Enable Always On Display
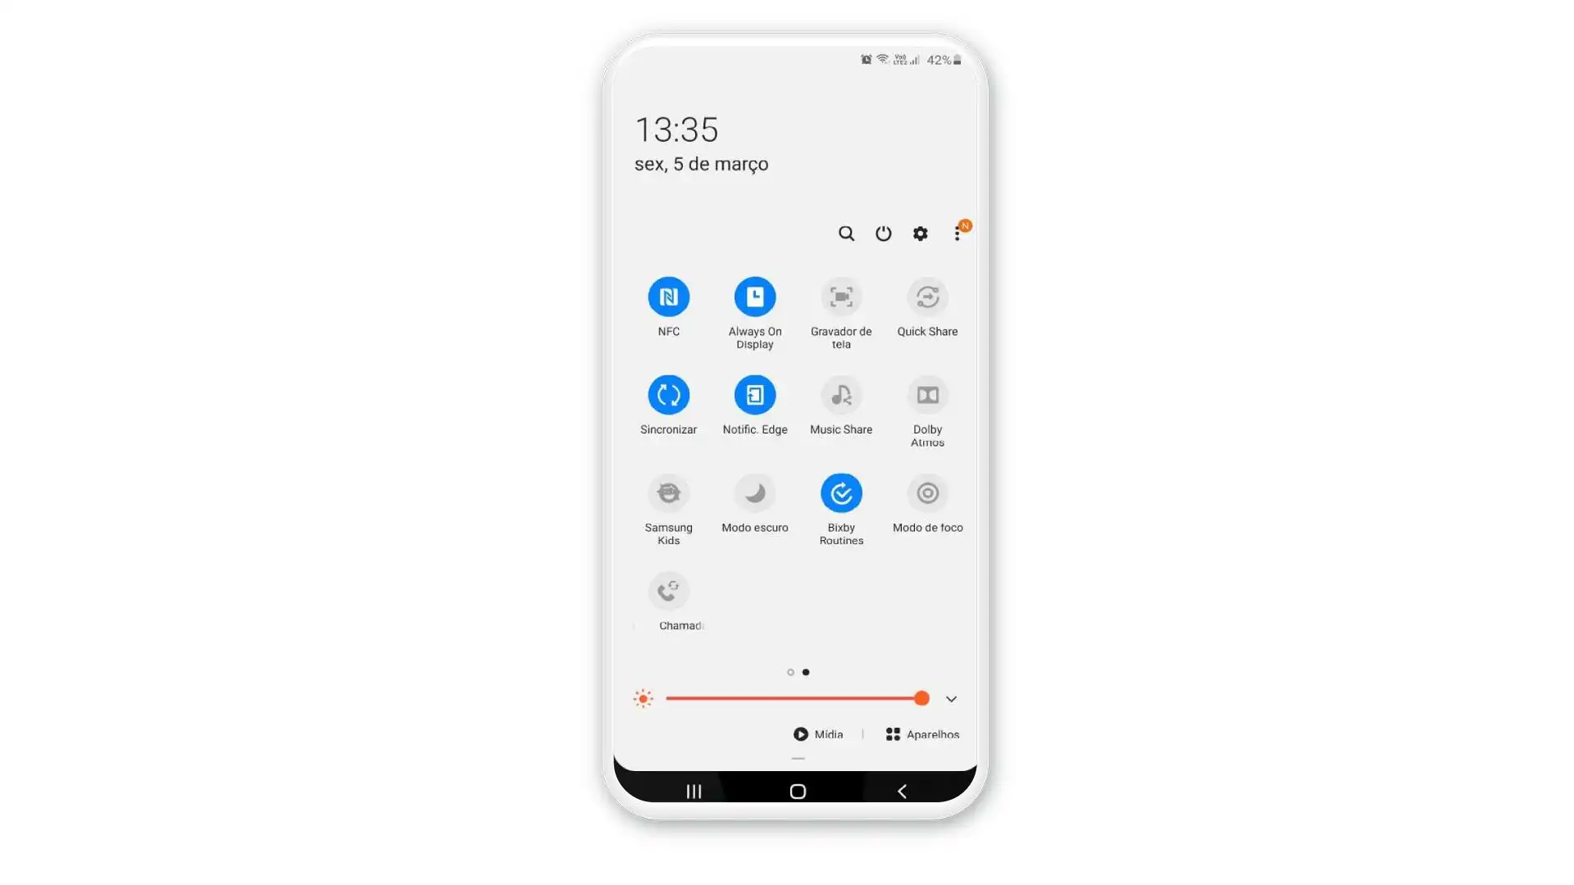Viewport: 1574px width, 885px height. coord(754,296)
